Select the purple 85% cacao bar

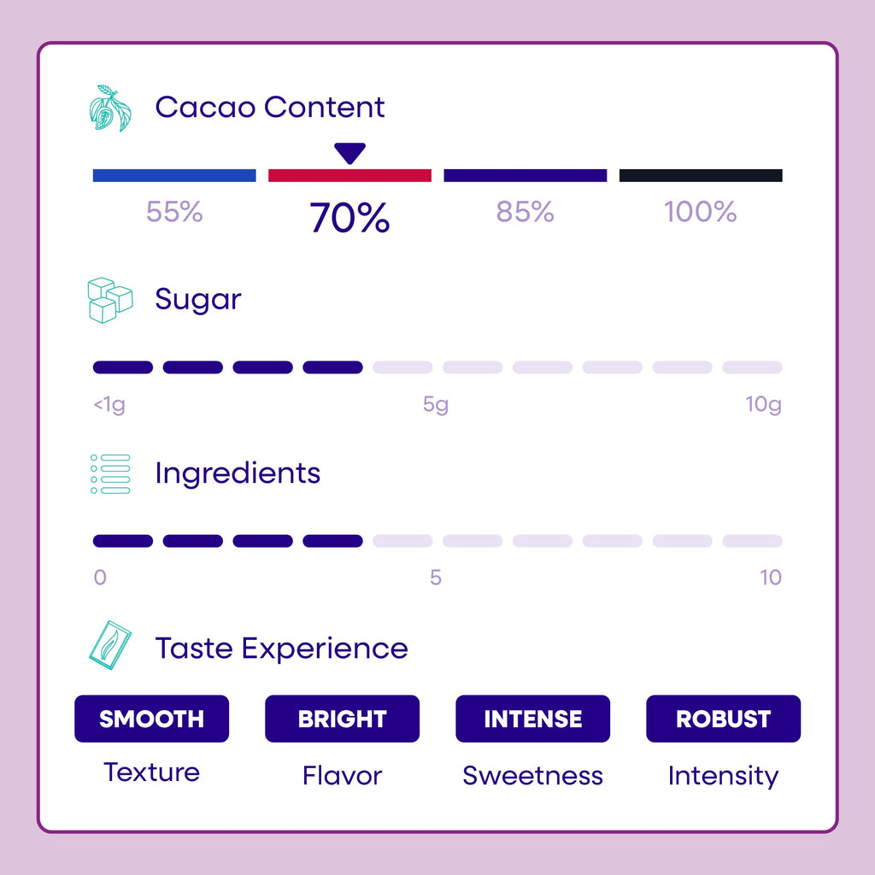[526, 175]
